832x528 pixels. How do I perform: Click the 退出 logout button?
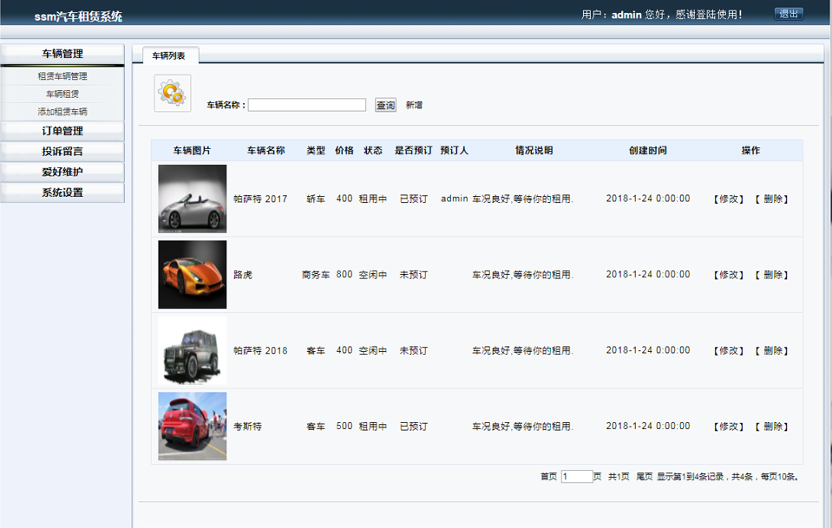click(x=787, y=13)
